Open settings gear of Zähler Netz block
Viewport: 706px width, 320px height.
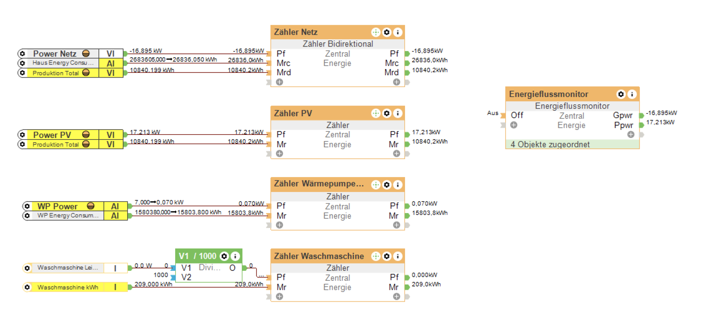pos(386,32)
